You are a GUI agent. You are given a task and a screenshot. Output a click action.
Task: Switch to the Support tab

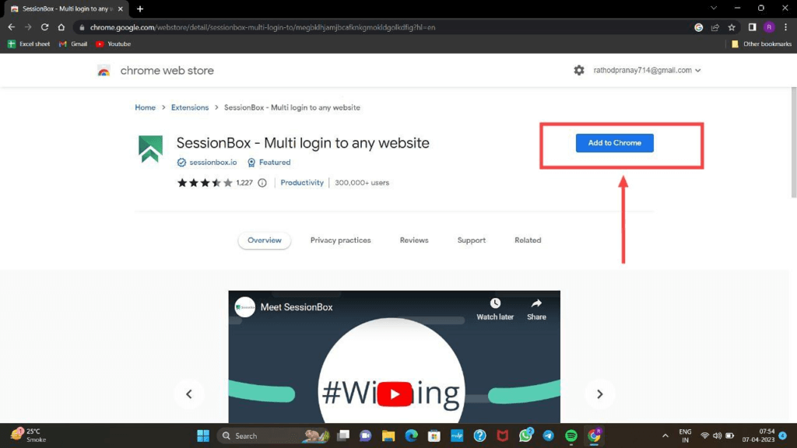click(472, 240)
